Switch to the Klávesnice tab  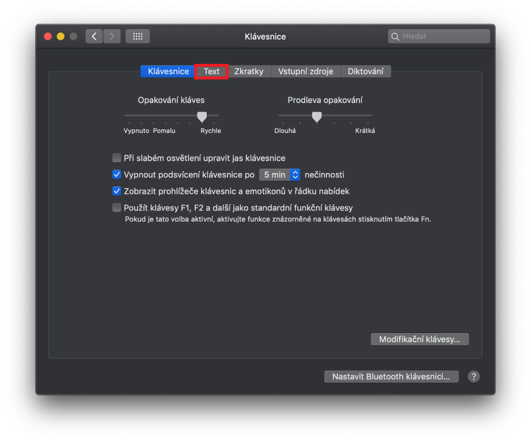168,71
